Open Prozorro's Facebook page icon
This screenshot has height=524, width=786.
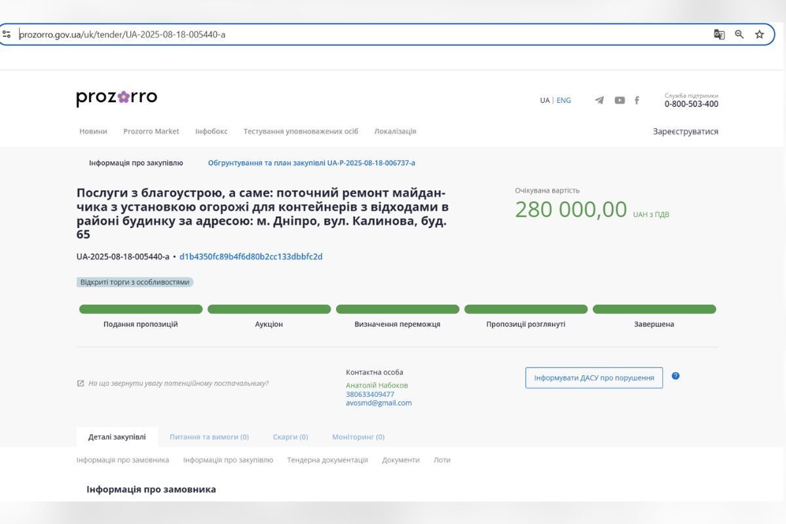point(637,100)
